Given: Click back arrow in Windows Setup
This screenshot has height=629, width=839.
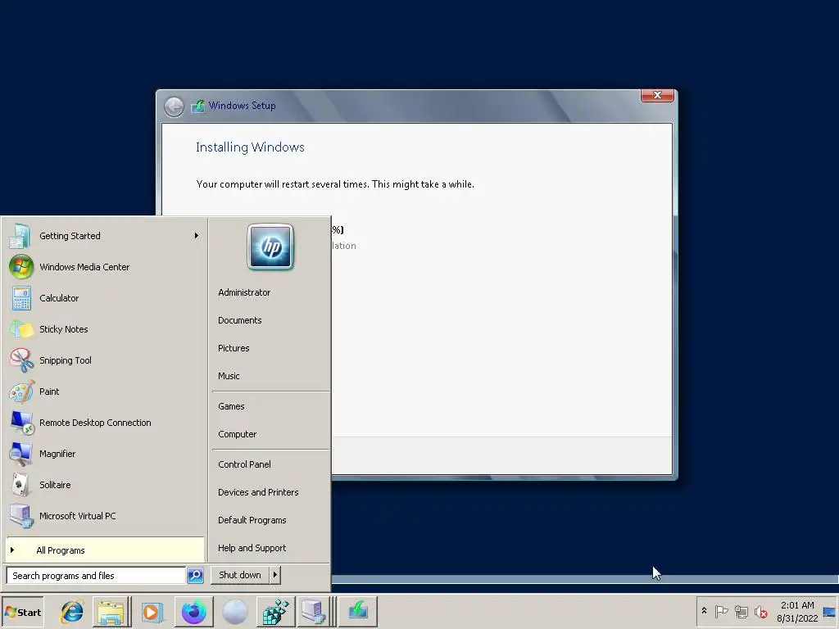Looking at the screenshot, I should tap(174, 106).
